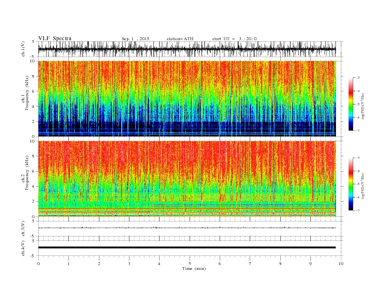Screen dimensions: 384x296
Task: Click the ch.3(V) axis label
Action: click(23, 229)
